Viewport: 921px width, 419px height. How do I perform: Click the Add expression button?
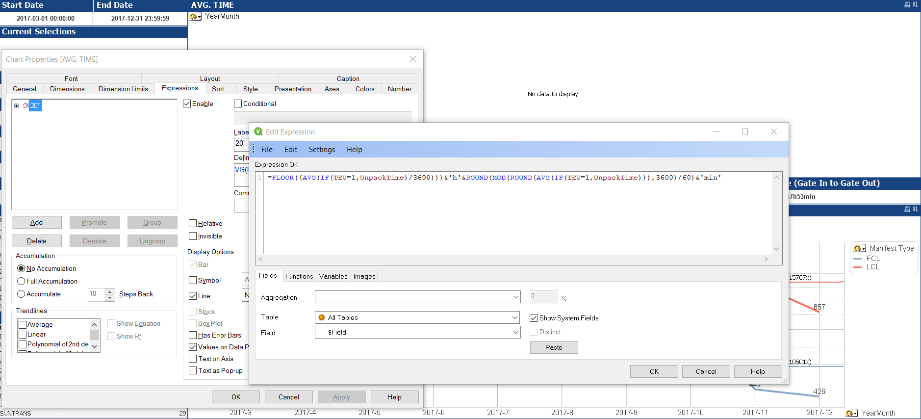37,222
